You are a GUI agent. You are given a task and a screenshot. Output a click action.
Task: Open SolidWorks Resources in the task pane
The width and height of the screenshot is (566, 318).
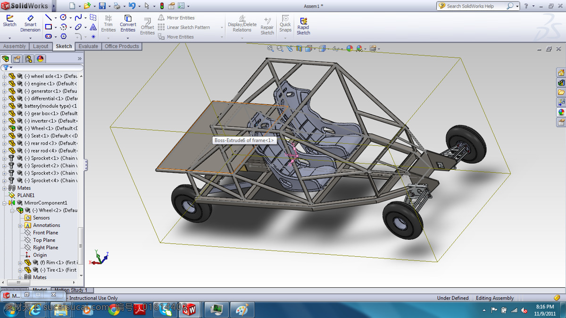[x=561, y=73]
